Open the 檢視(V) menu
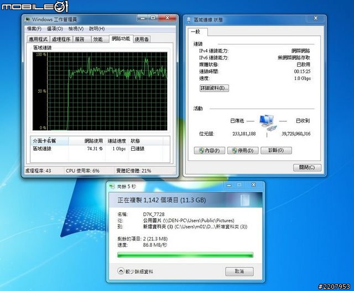The width and height of the screenshot is (354, 291). point(76,29)
